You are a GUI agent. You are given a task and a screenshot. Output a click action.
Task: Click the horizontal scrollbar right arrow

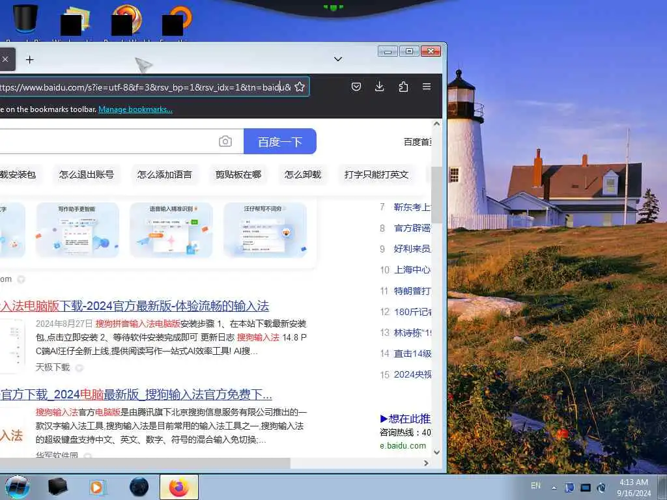(x=426, y=463)
